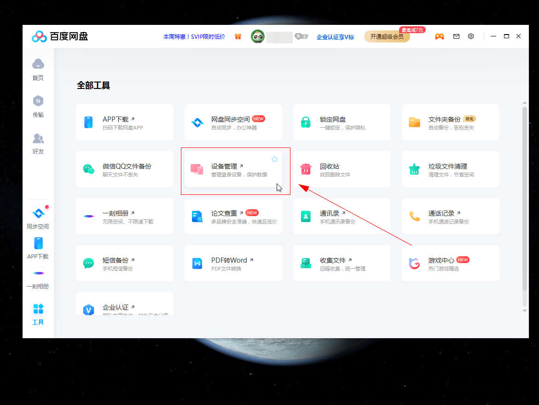Select the 工具 tools sidebar tab
Screen dimensions: 539x405
coord(38,314)
